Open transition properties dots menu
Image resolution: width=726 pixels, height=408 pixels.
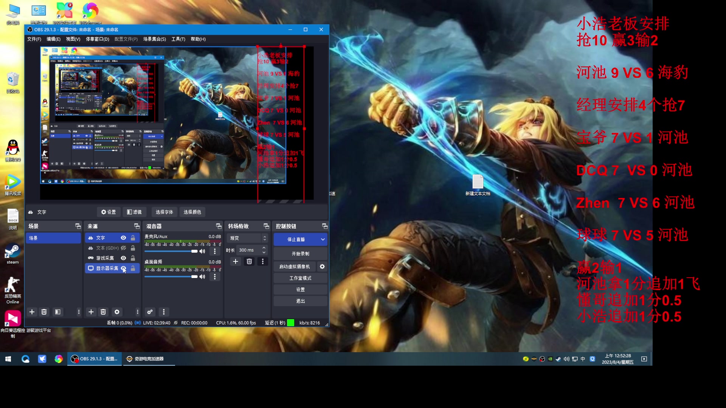(x=263, y=261)
